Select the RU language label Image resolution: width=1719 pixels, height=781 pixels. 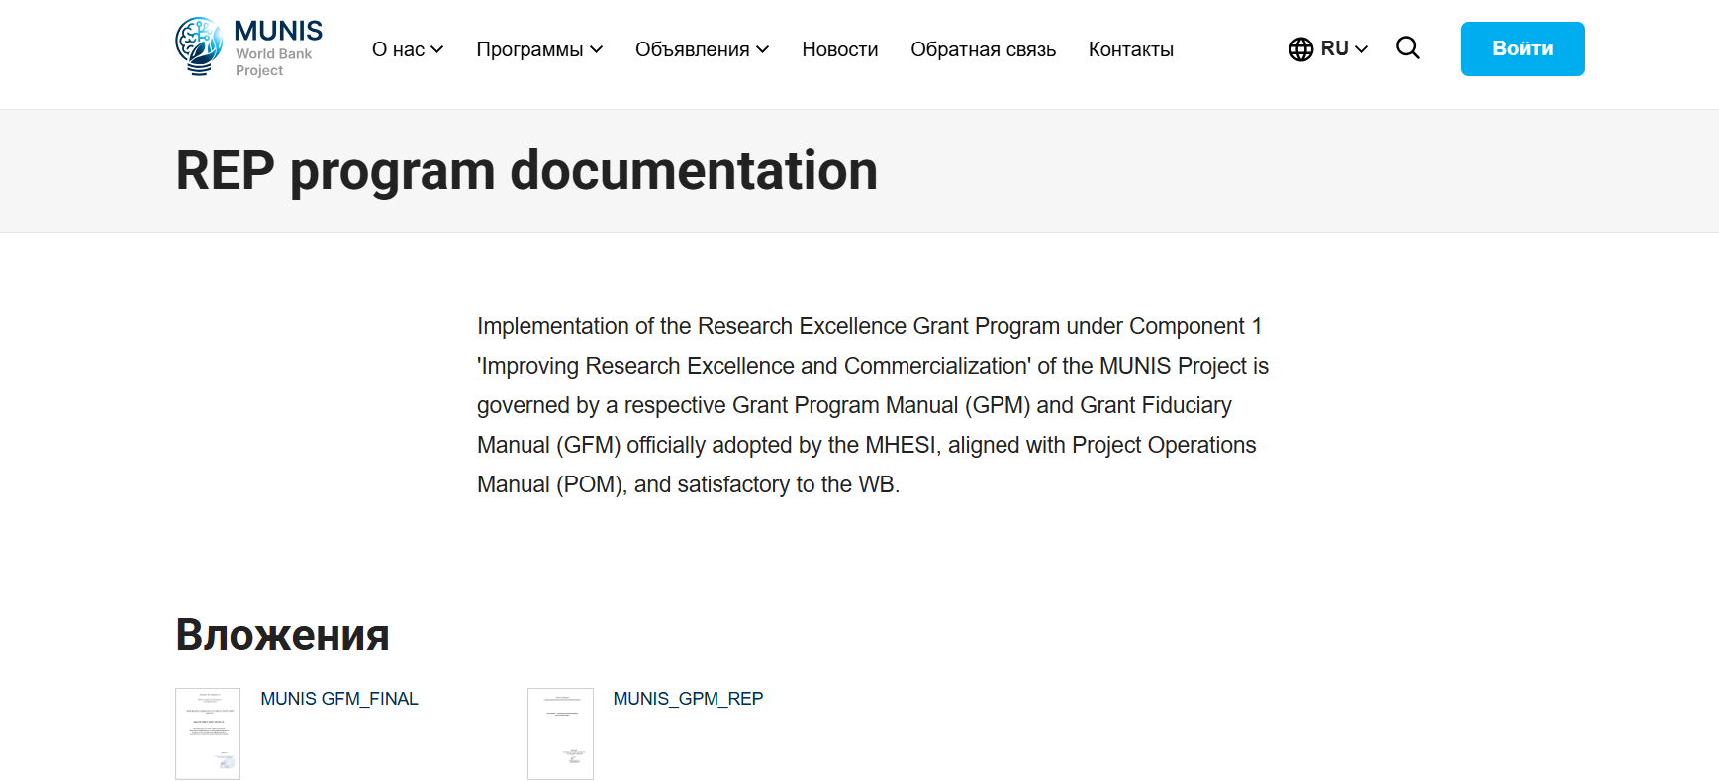click(x=1334, y=48)
